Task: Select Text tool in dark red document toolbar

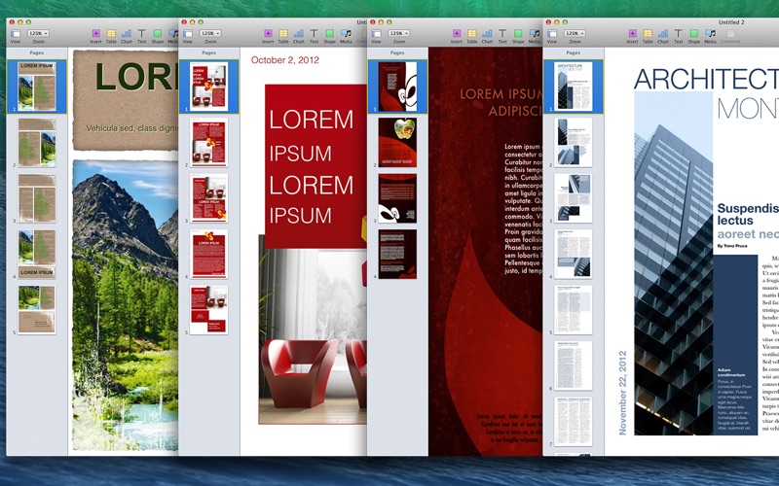Action: click(x=502, y=35)
